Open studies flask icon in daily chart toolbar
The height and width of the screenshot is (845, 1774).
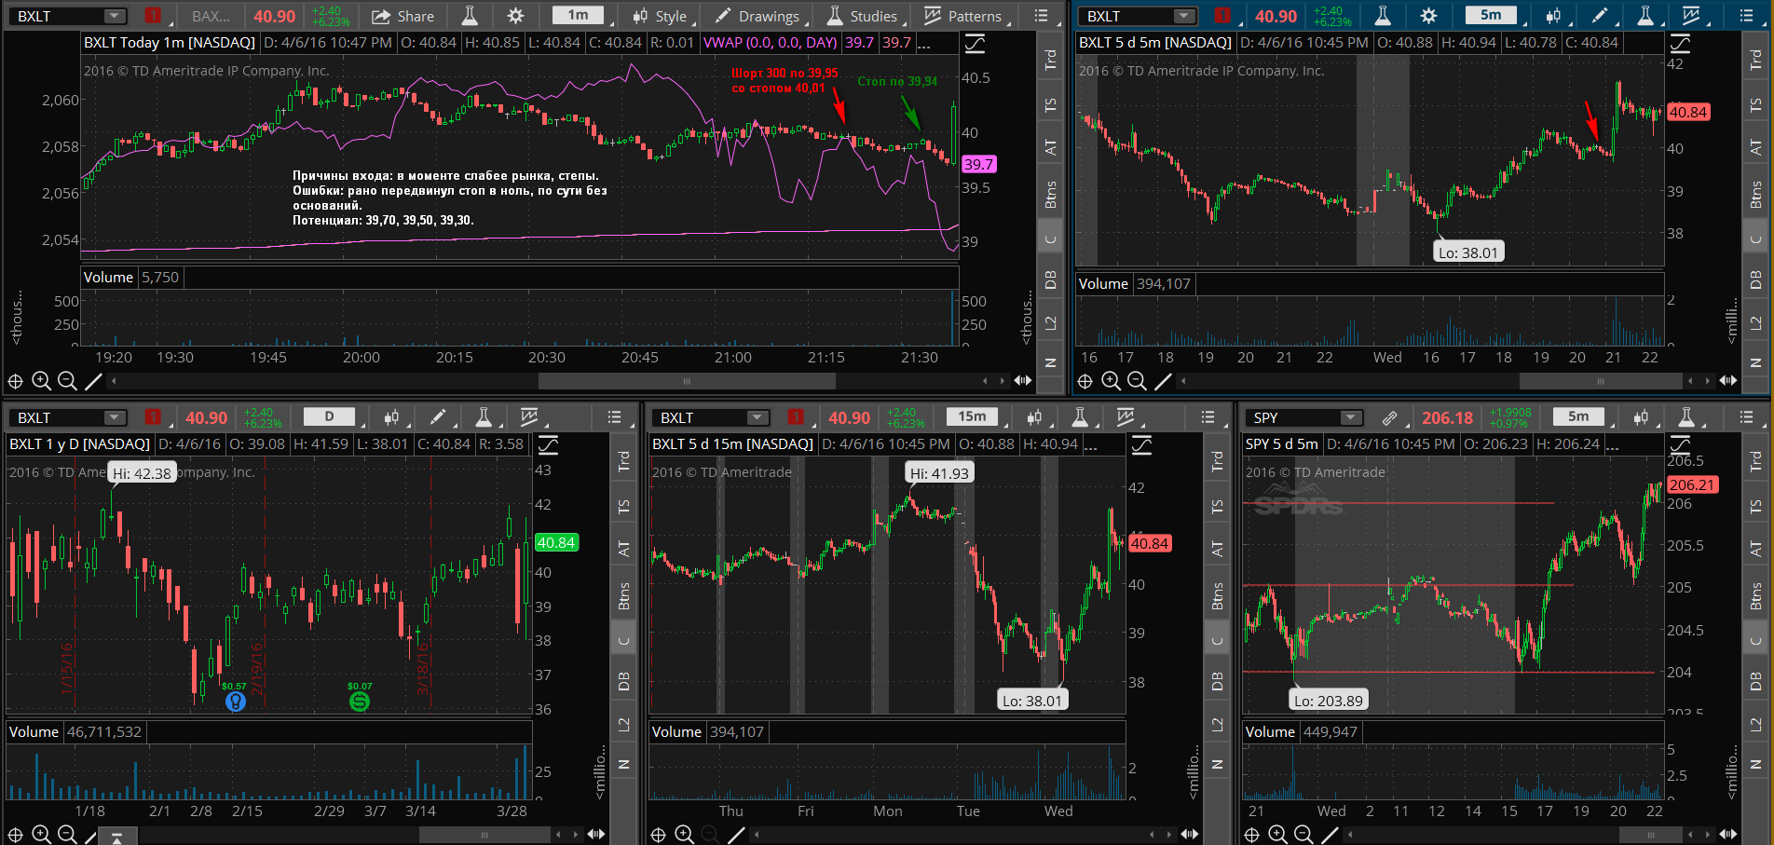(484, 417)
